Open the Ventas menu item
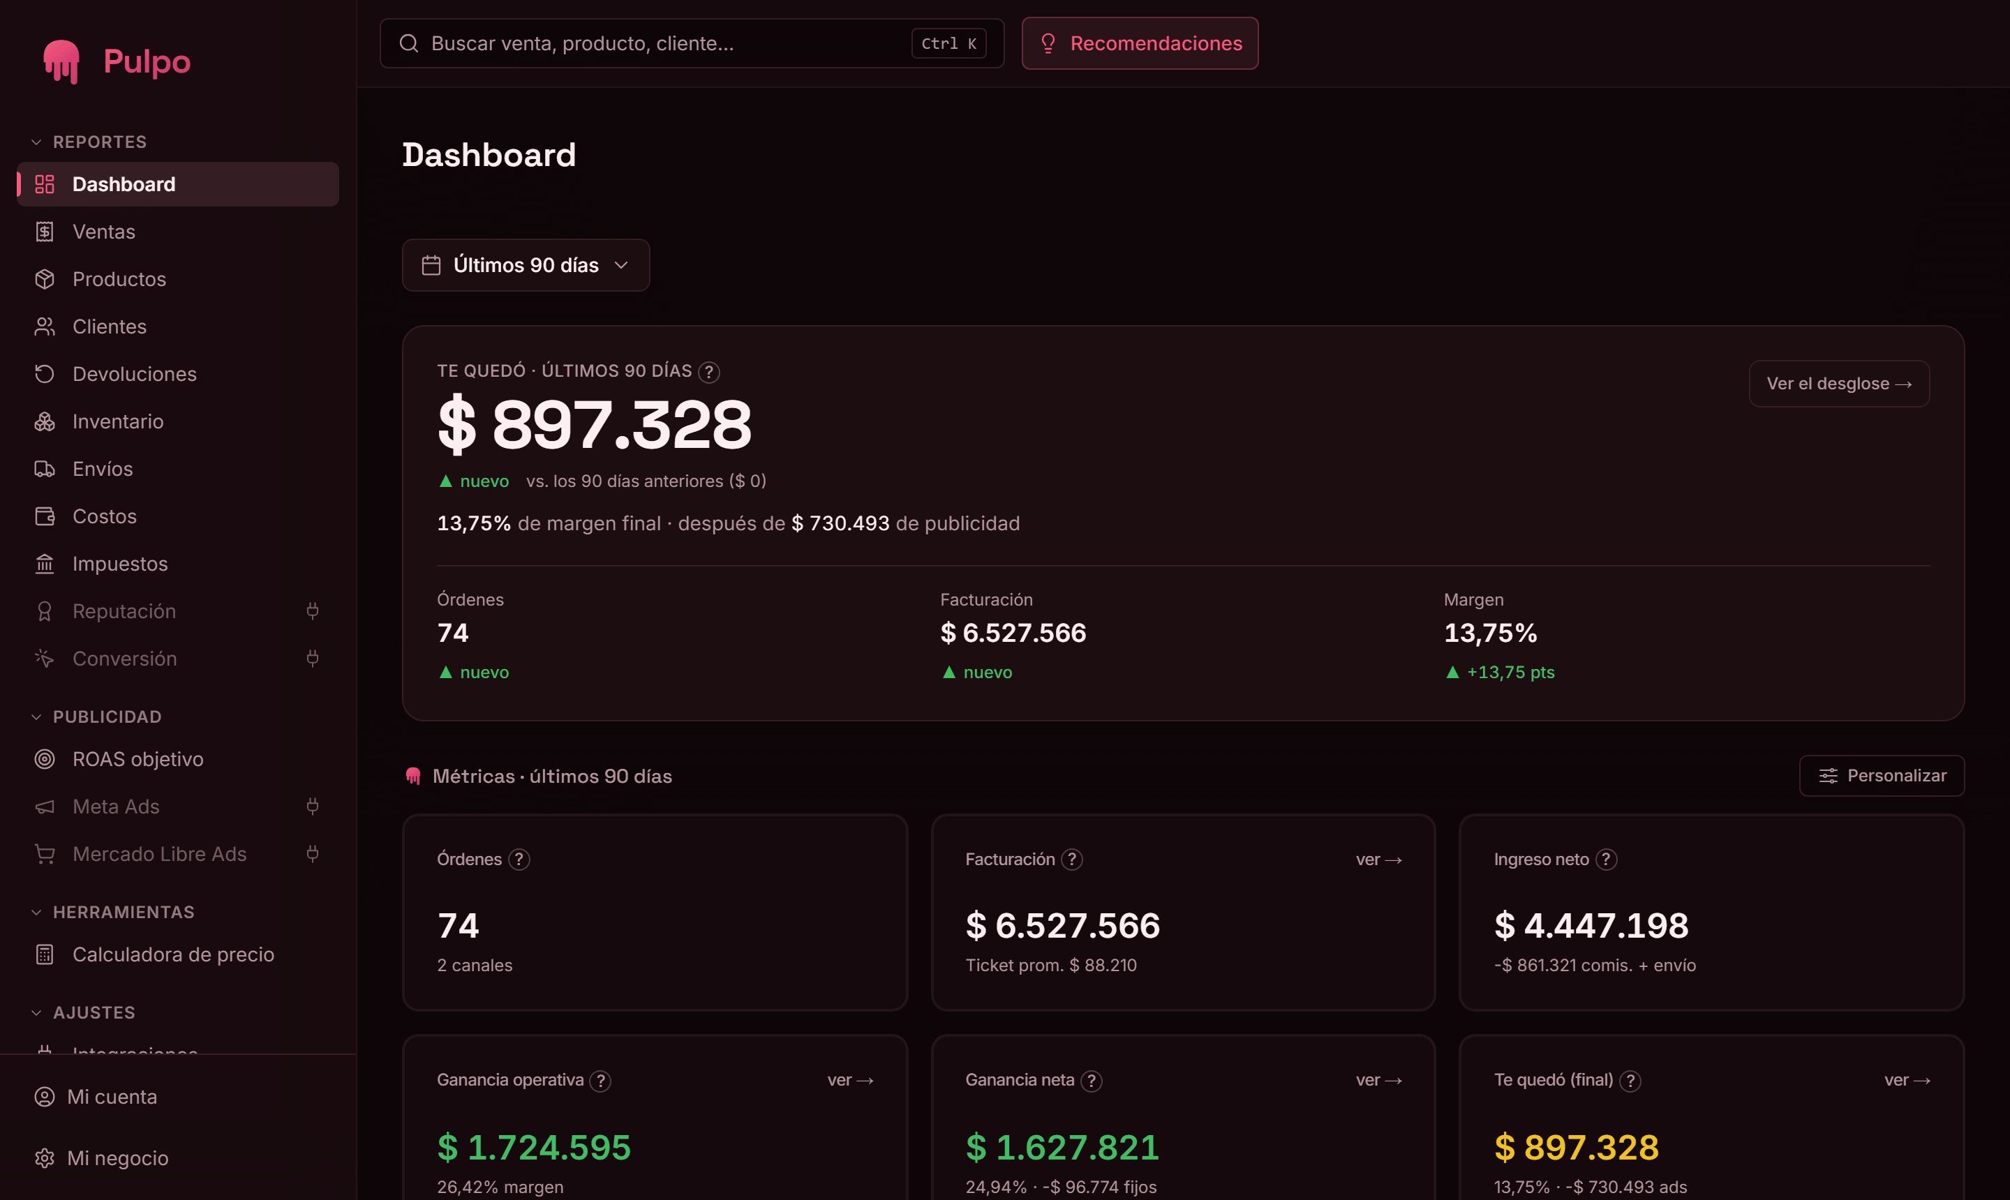Screen dimensions: 2010x1200 178,232
